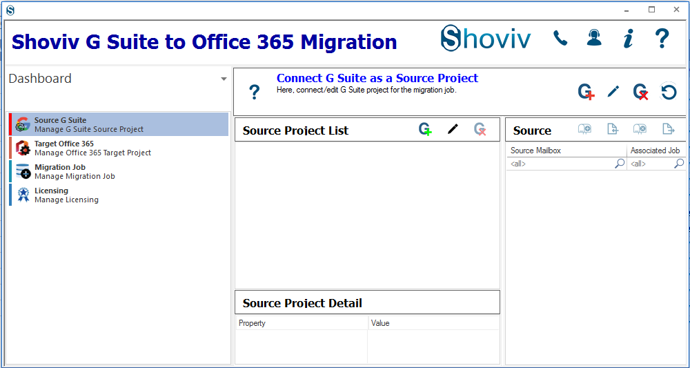Remove G Suite project using top banner icon

click(x=641, y=92)
